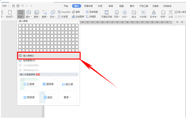This screenshot has width=186, height=121.
Task: Switch to the 引用 tab
Action: pos(100,6)
